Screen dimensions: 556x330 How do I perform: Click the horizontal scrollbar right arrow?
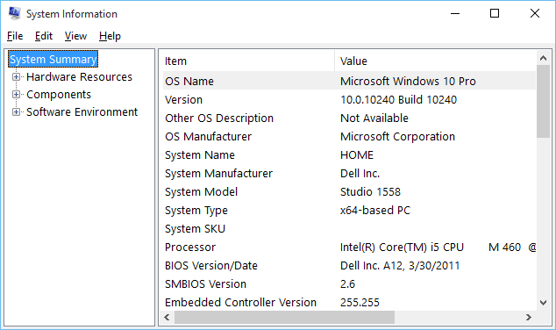click(529, 317)
